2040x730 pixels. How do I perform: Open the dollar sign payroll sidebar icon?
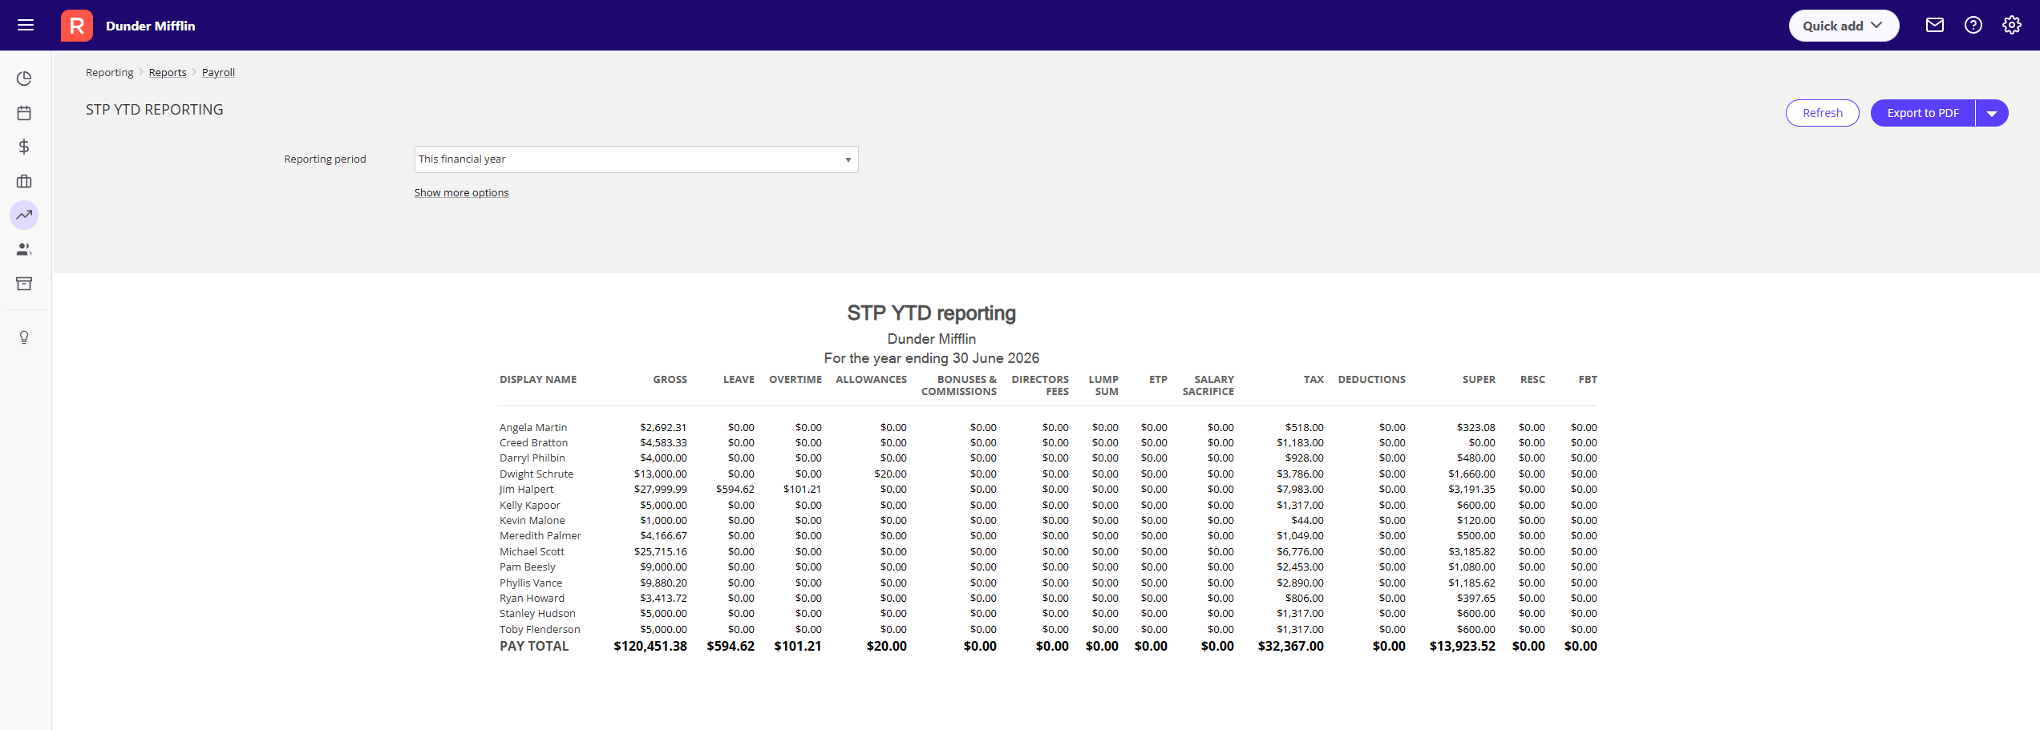(x=24, y=147)
